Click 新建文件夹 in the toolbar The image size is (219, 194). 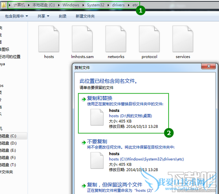pyautogui.click(x=85, y=16)
